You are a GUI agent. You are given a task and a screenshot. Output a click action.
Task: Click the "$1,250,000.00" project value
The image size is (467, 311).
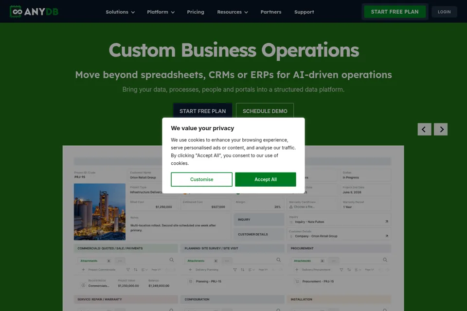[128, 286]
